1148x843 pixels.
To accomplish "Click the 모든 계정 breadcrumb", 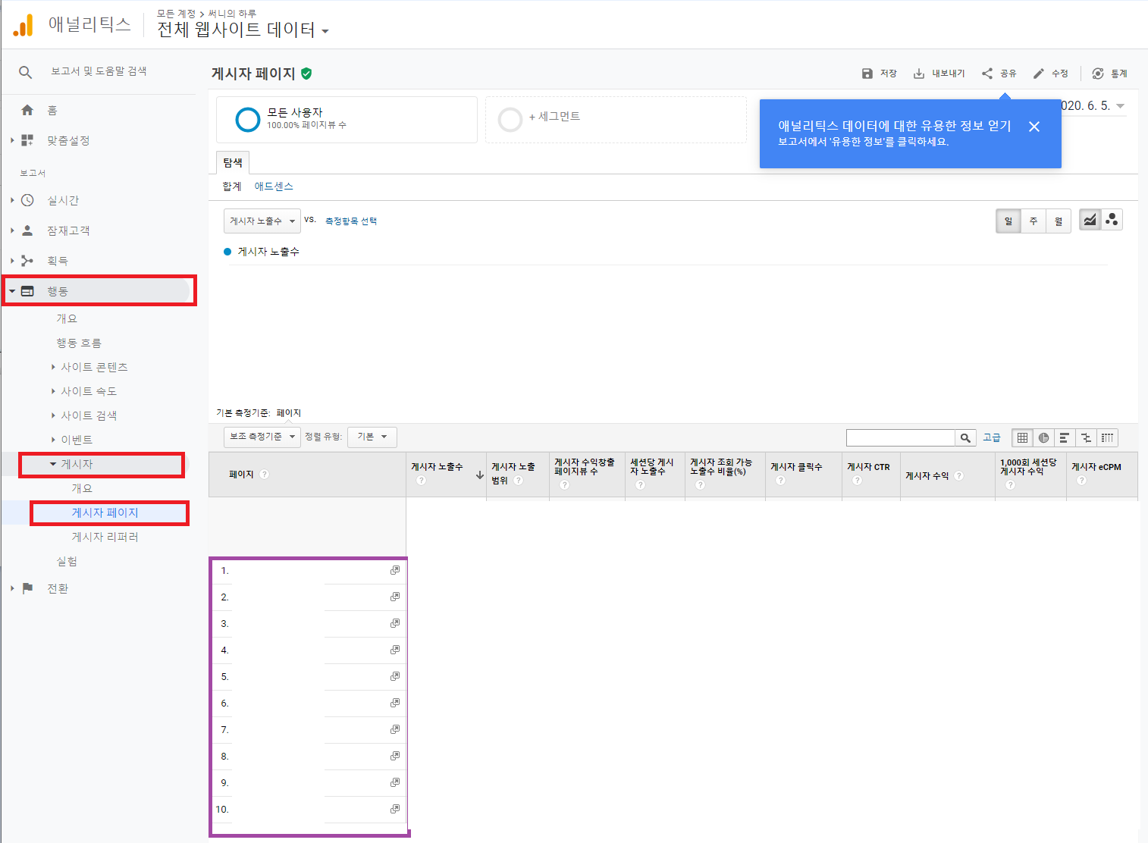I will tap(176, 14).
